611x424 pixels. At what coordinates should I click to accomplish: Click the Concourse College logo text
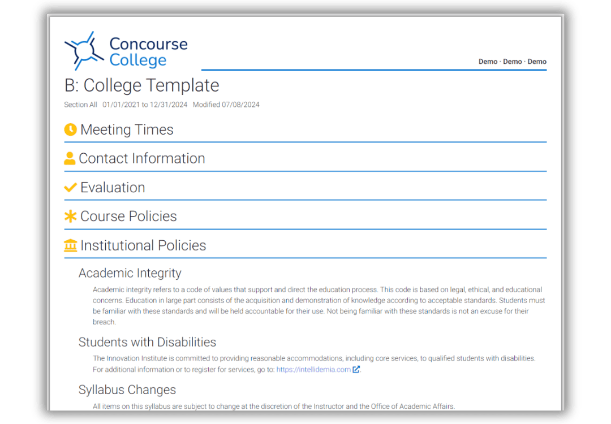[x=148, y=51]
